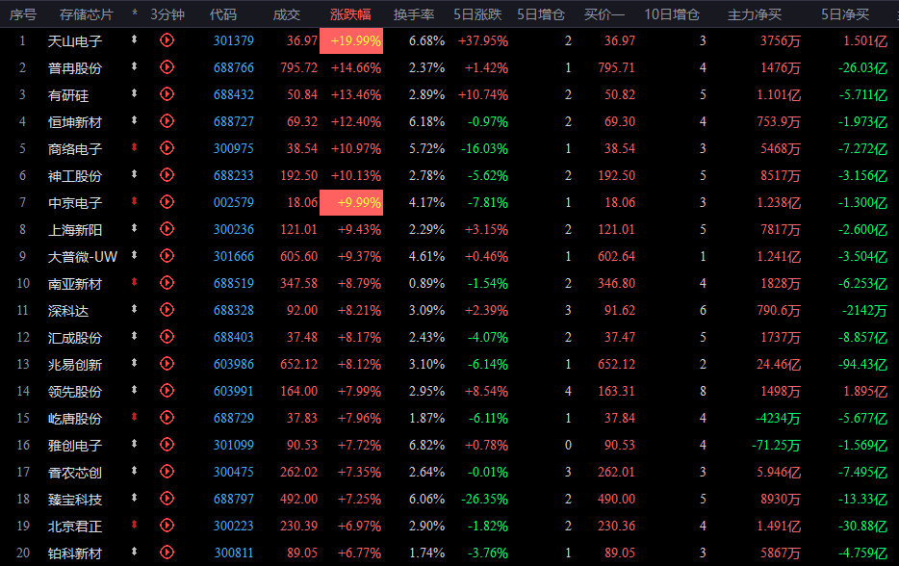This screenshot has width=899, height=566.
Task: Open 3-minute chart icon for 普冉股份
Action: [167, 67]
